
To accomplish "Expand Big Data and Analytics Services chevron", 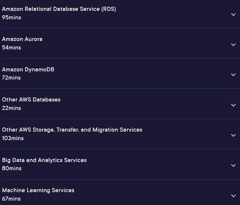I will (233, 166).
